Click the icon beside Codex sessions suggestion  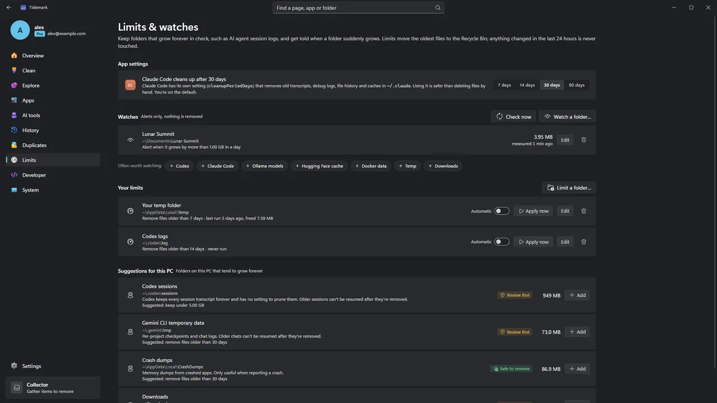tap(131, 295)
